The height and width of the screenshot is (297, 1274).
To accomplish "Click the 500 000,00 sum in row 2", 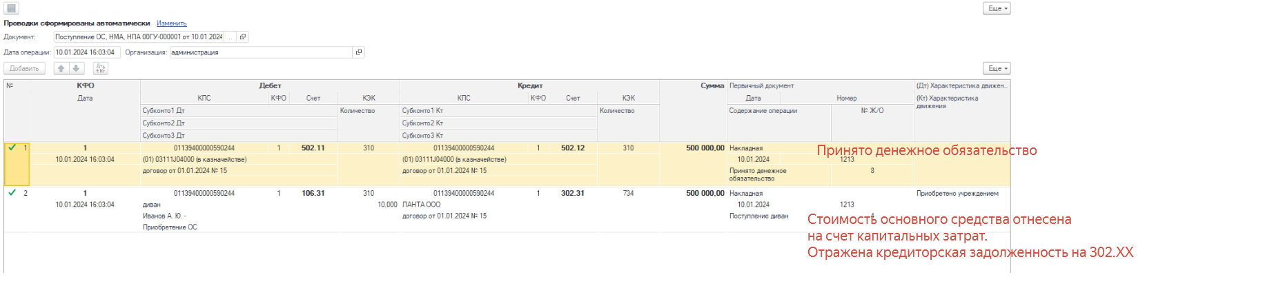I will point(705,193).
